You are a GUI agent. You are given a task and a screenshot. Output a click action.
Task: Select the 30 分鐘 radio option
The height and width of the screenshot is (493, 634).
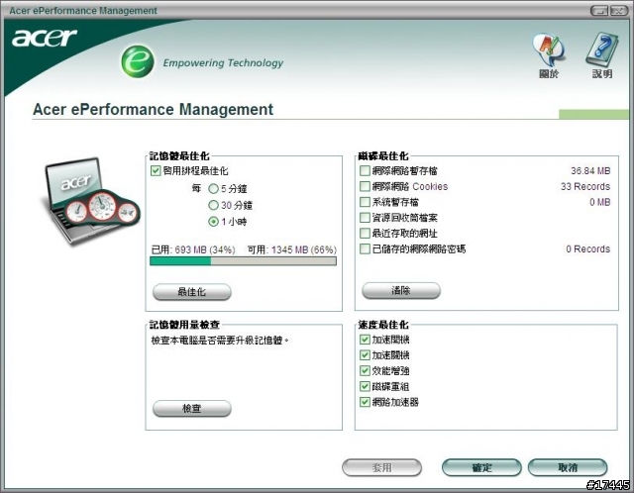tap(213, 205)
